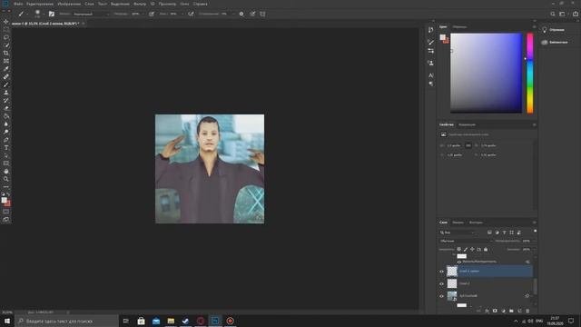581x327 pixels.
Task: Select the Crop tool
Action: point(6,53)
